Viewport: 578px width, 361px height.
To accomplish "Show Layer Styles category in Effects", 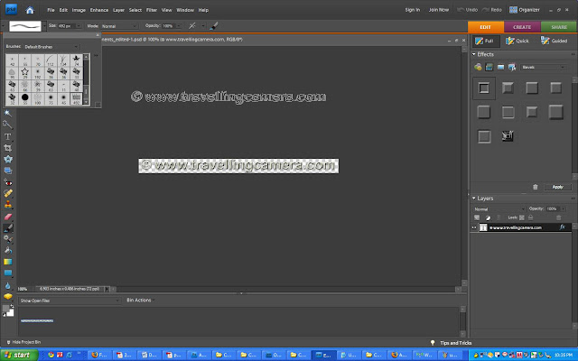I will point(489,67).
